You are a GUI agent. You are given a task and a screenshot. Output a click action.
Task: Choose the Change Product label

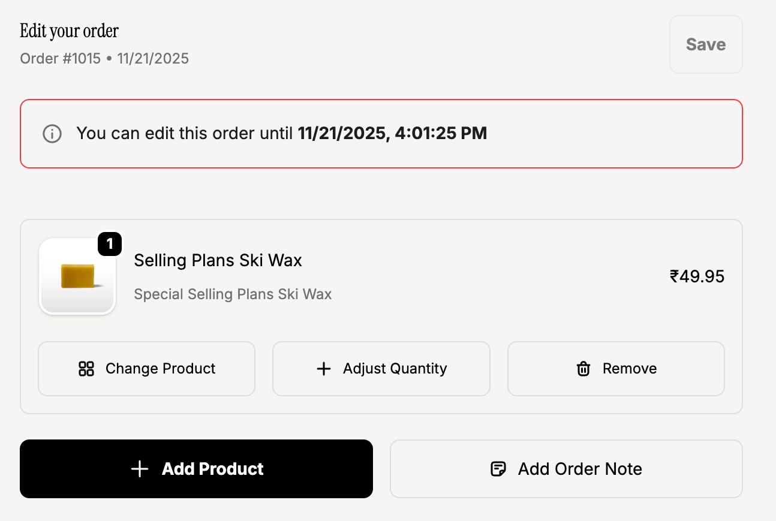(x=160, y=369)
